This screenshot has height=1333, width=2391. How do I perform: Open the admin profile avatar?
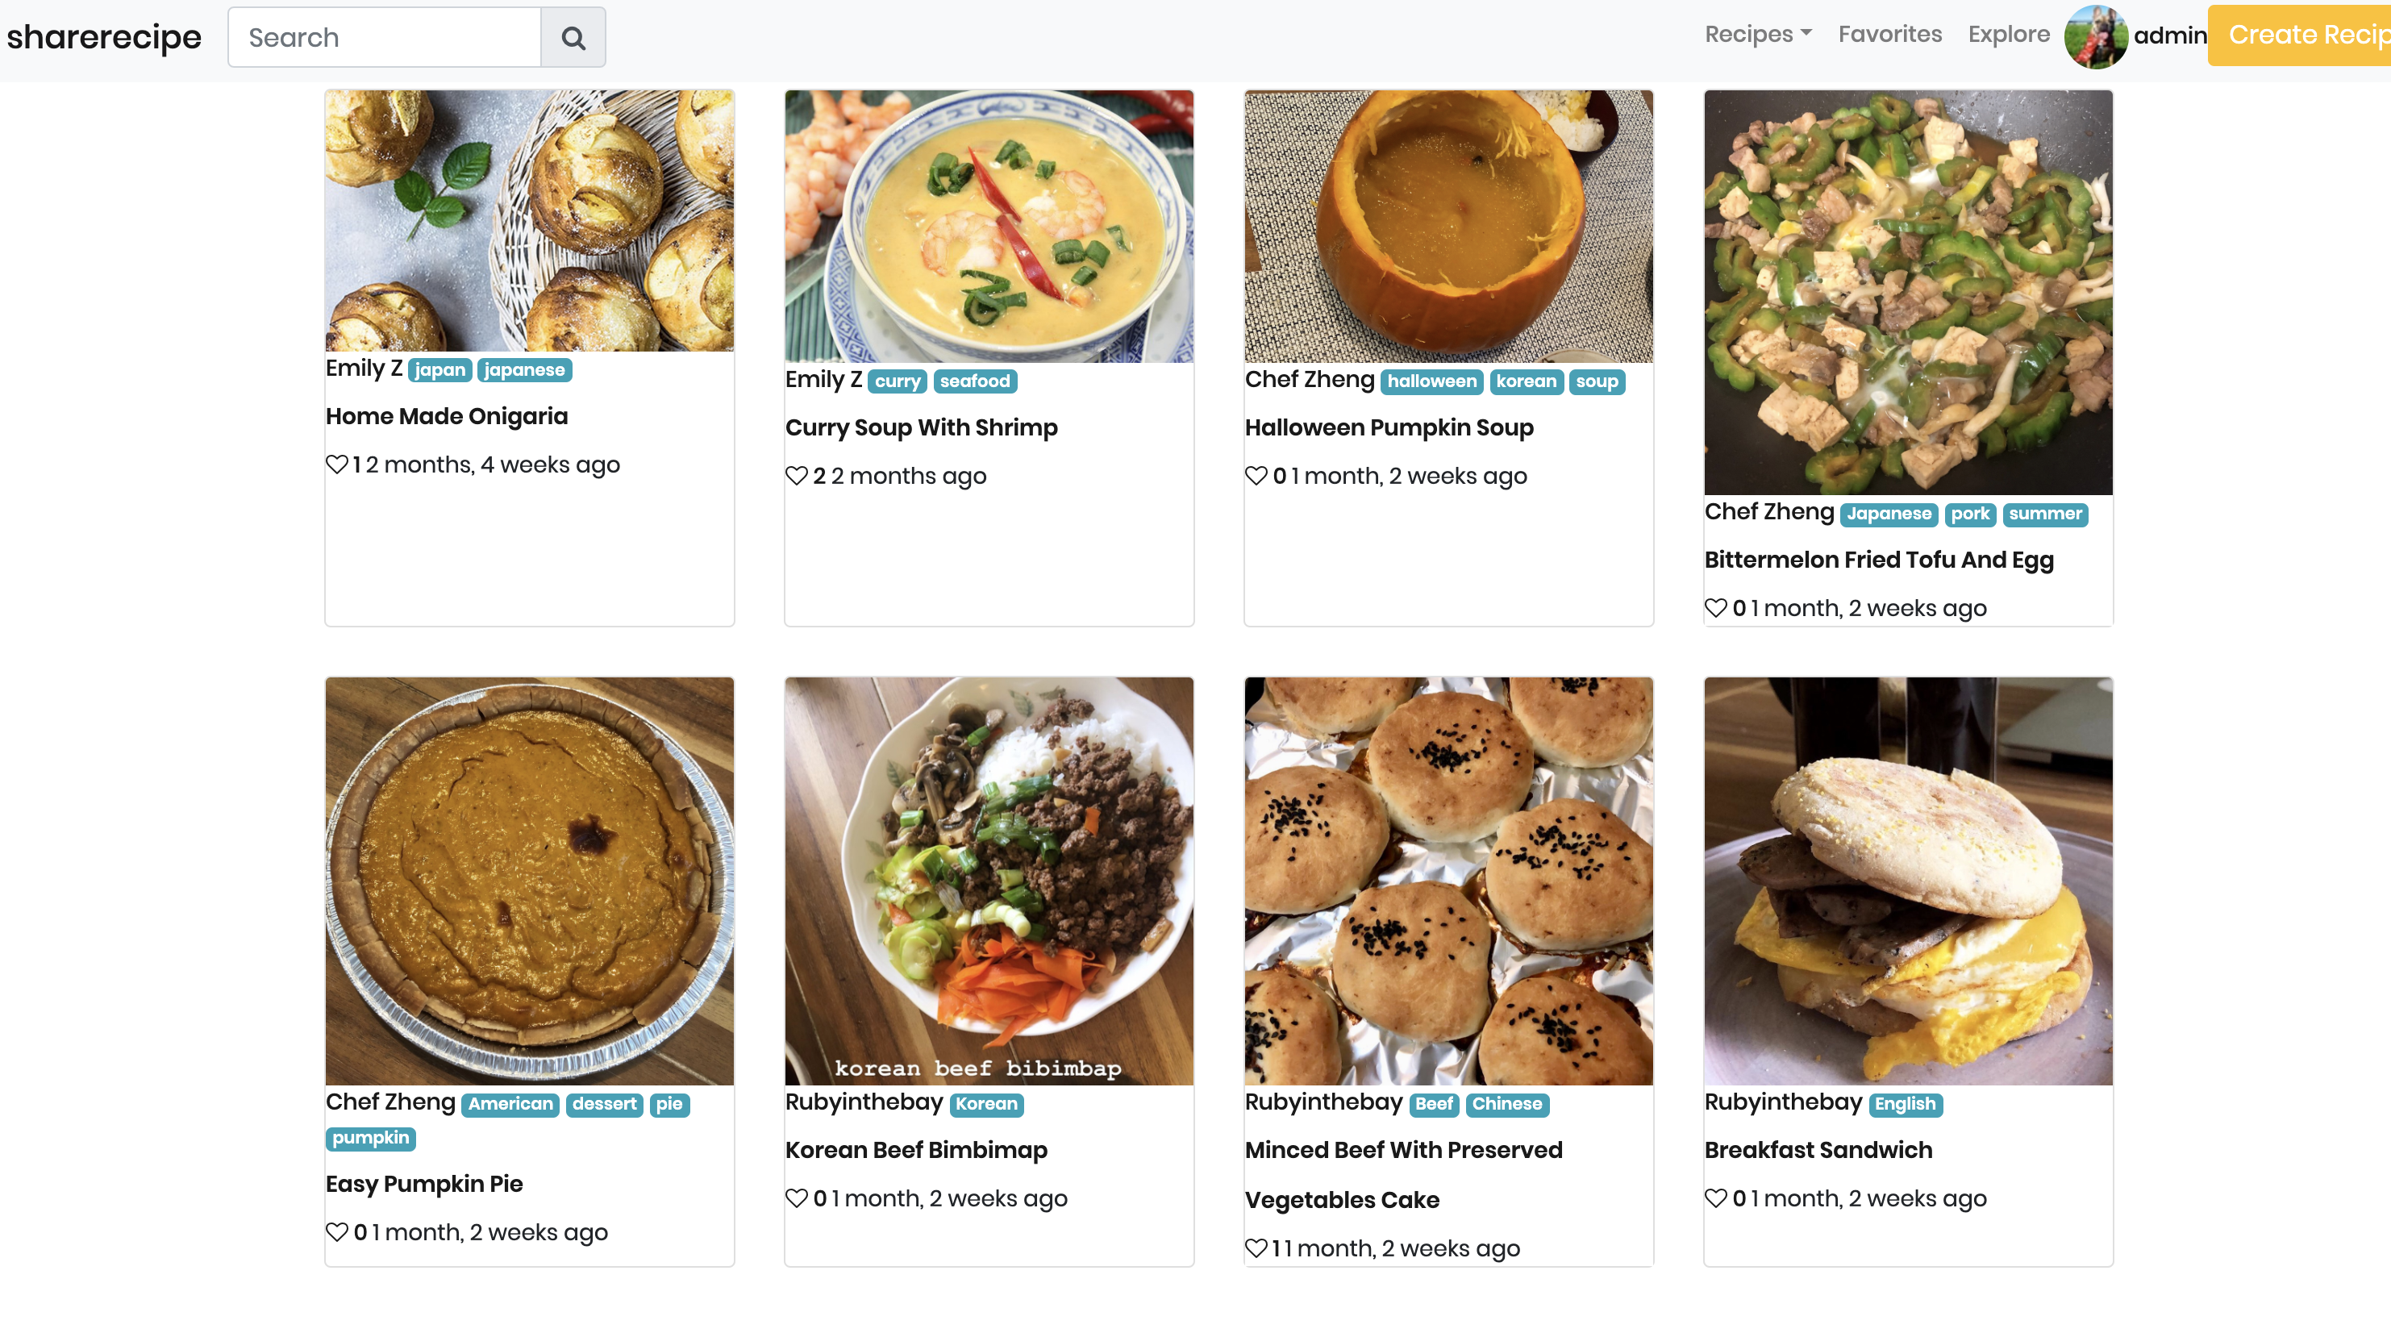click(x=2094, y=35)
